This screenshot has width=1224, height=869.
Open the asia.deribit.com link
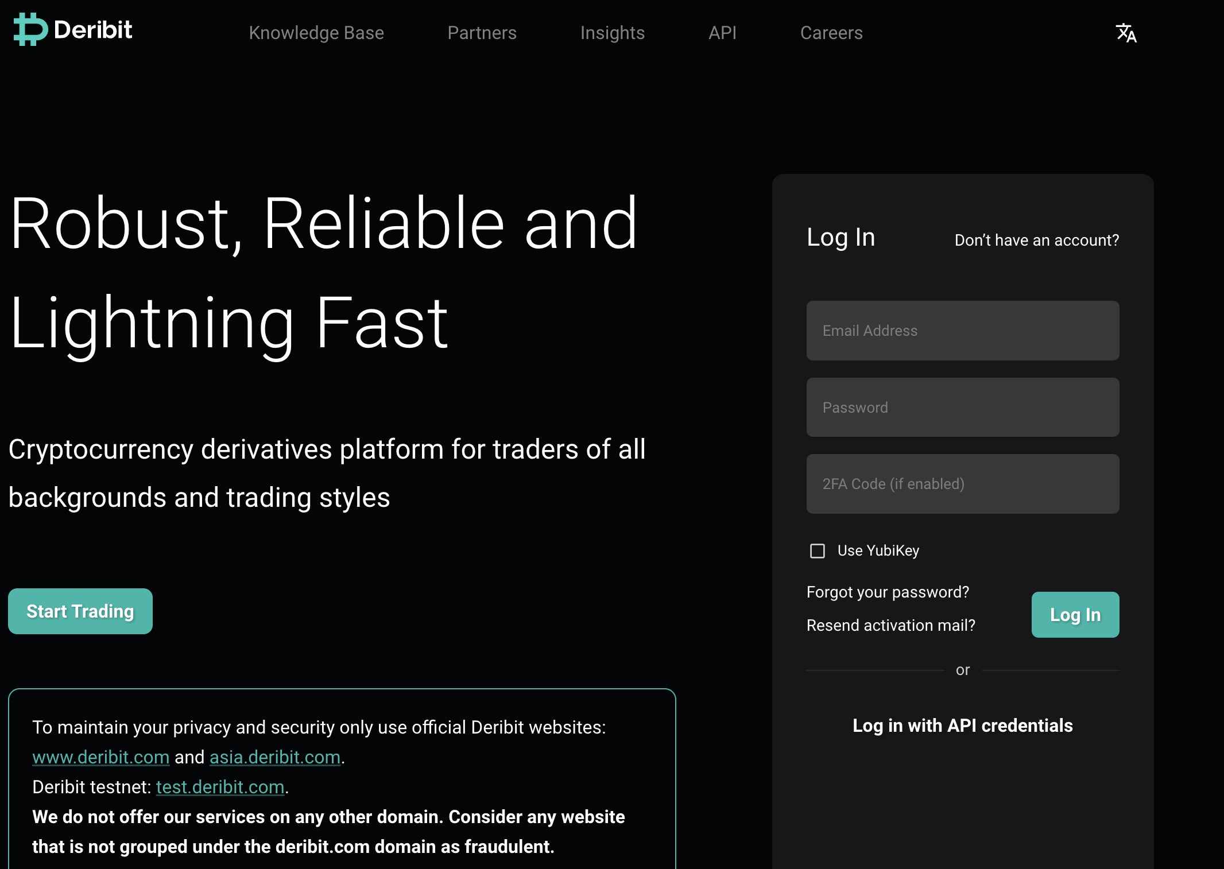pos(275,757)
